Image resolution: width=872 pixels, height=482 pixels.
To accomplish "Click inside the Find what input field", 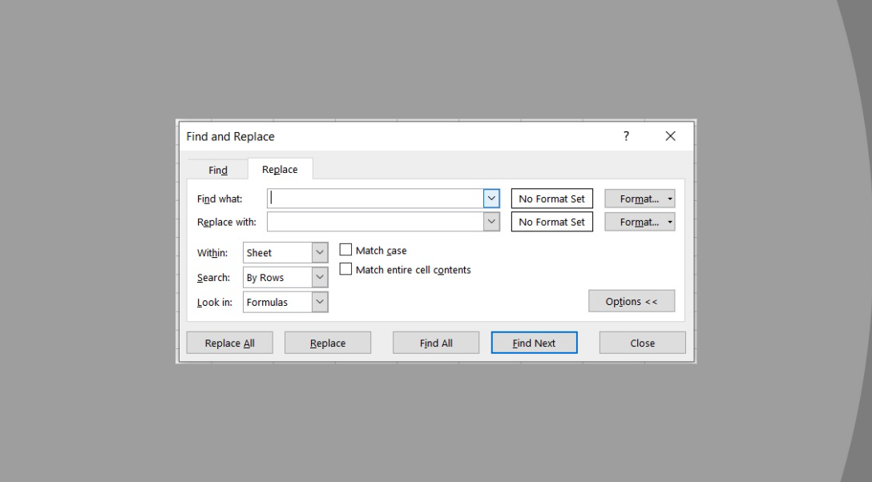I will (377, 197).
